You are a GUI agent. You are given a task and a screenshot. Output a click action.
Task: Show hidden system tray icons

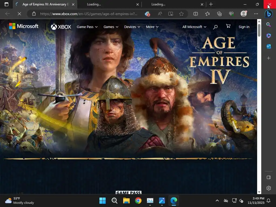[217, 201]
